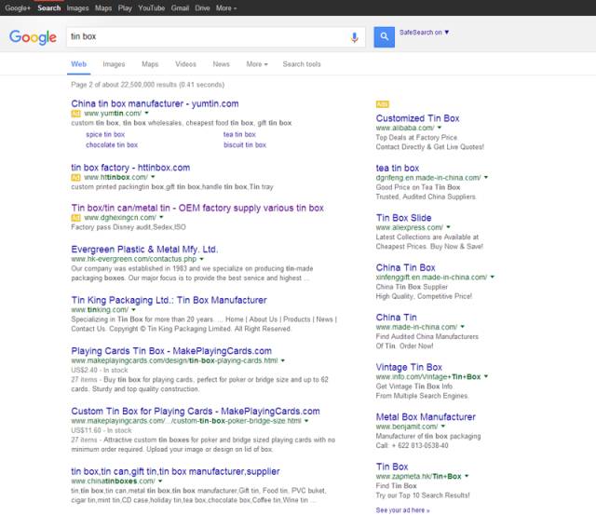The image size is (596, 515).
Task: Open the More dropdown under search box
Action: pyautogui.click(x=257, y=64)
